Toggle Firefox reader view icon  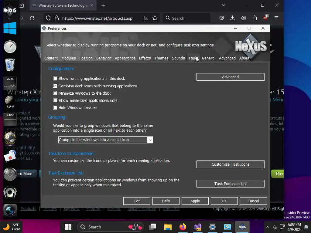[146, 18]
